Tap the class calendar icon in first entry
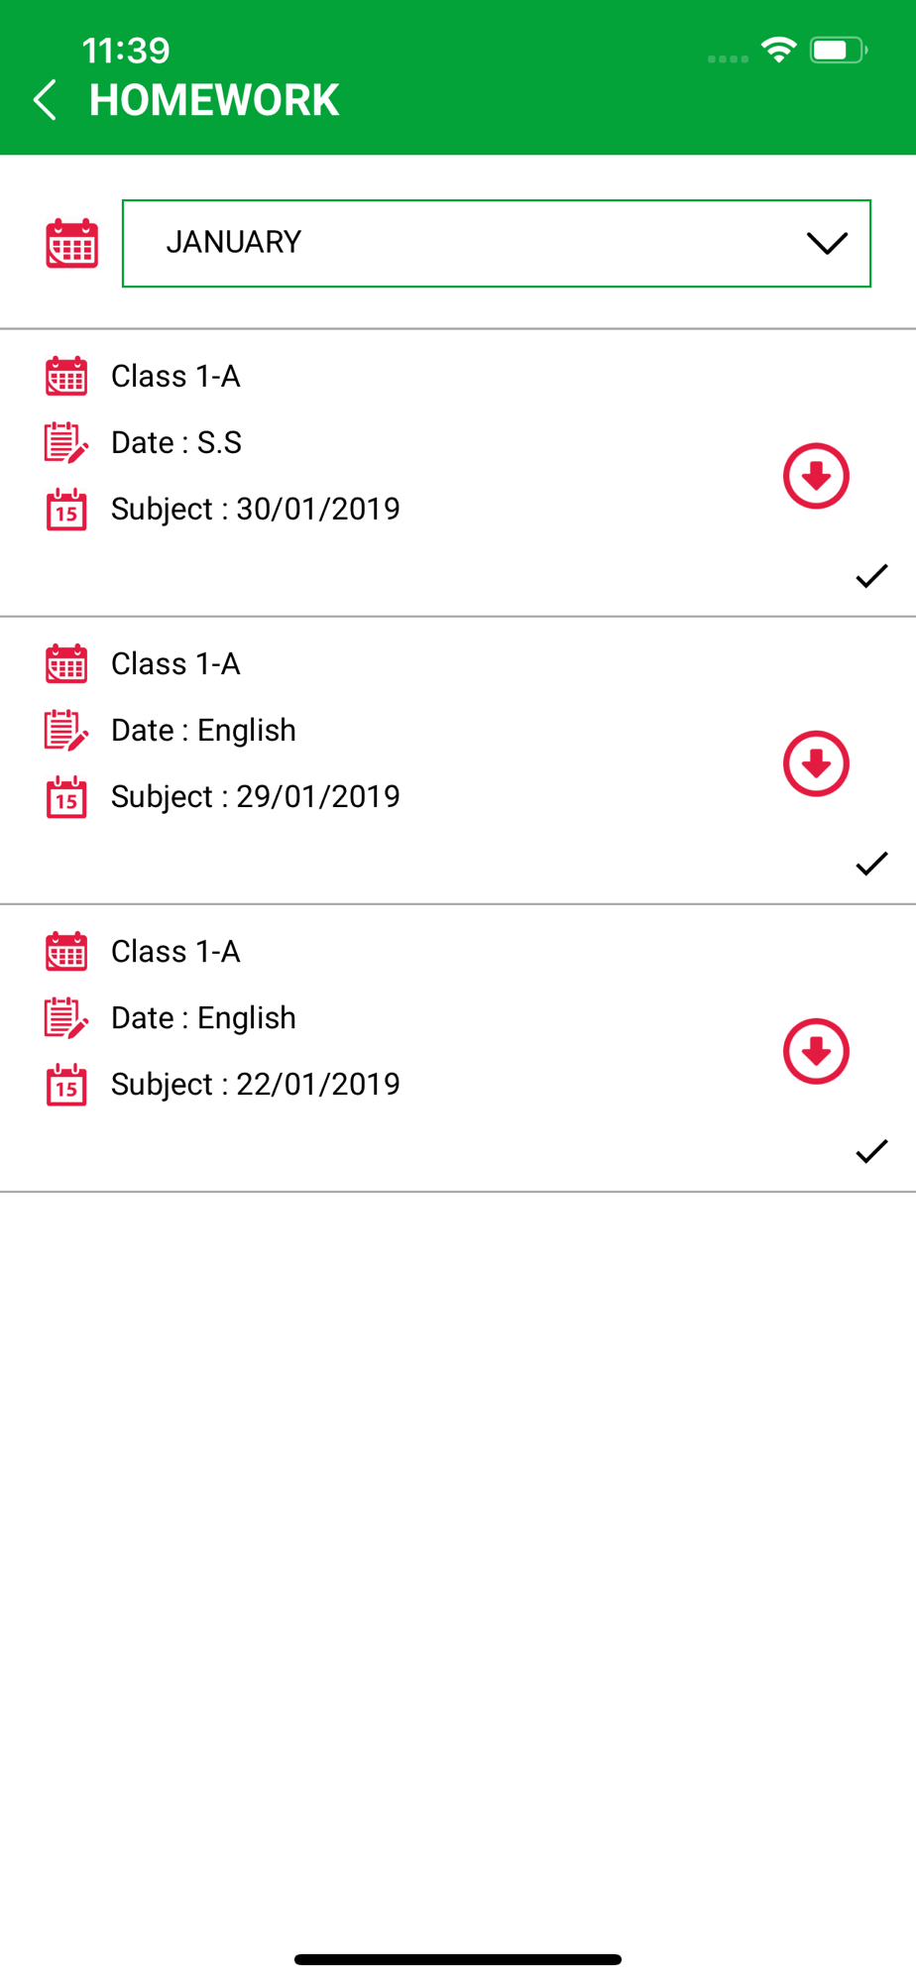Image resolution: width=916 pixels, height=1983 pixels. (x=66, y=376)
